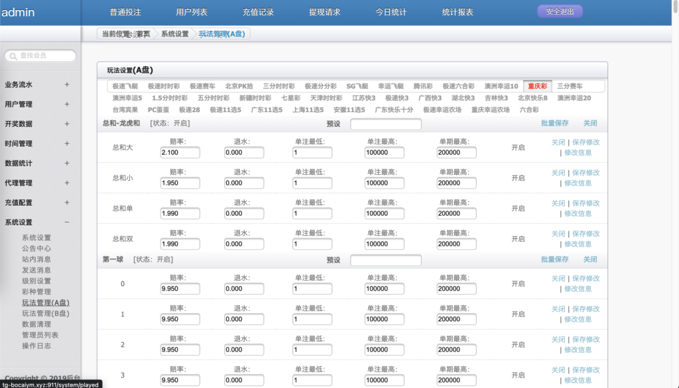This screenshot has height=388, width=679.
Task: Click 修改信息 for the 总和单 row
Action: pos(578,214)
